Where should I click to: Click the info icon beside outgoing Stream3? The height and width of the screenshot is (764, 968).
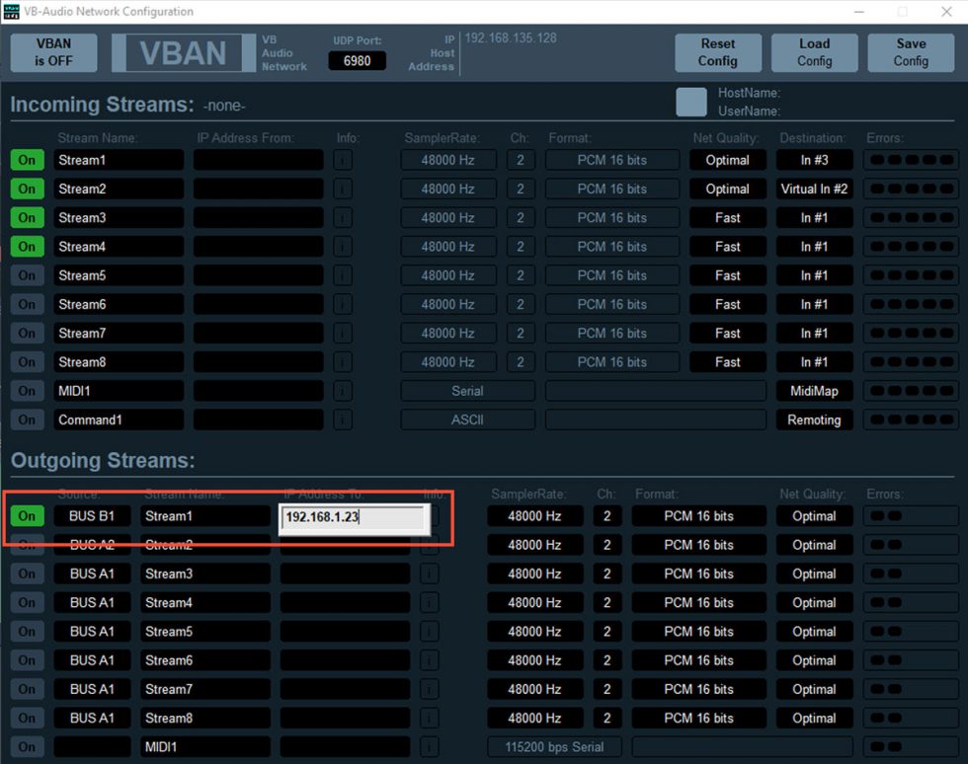tap(428, 573)
